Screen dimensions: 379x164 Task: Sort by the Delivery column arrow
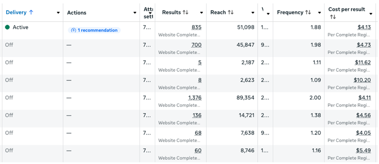pos(31,12)
